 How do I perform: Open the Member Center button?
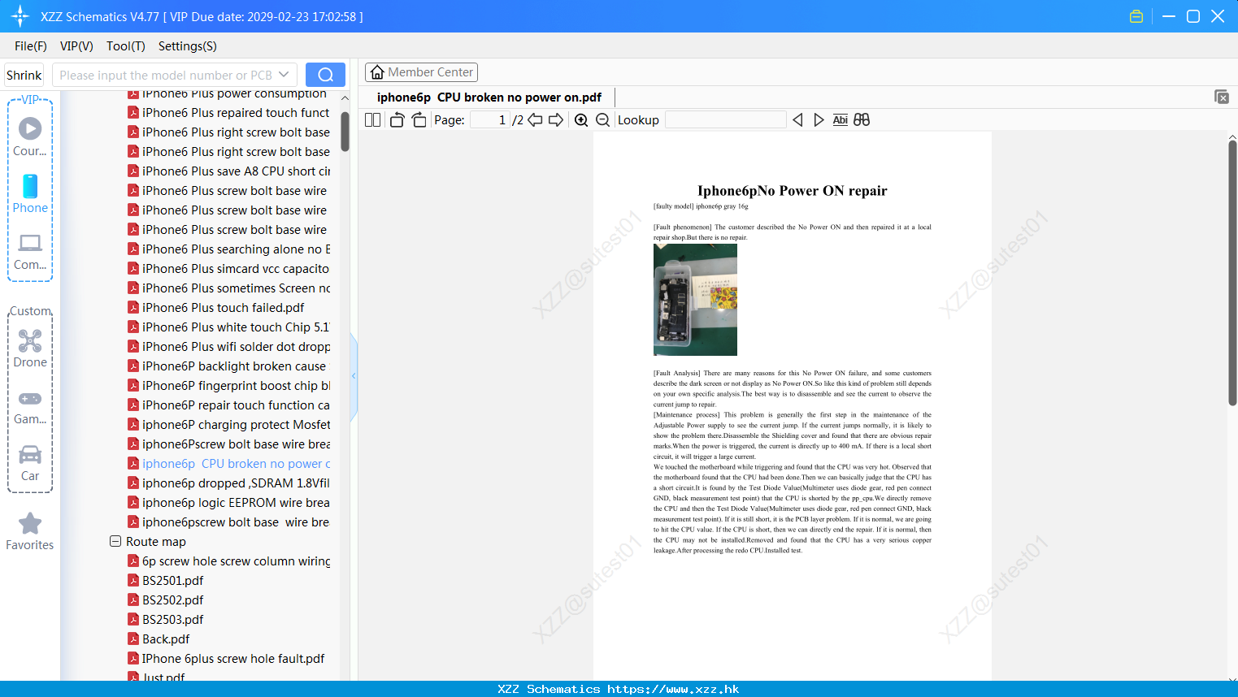[x=421, y=72]
